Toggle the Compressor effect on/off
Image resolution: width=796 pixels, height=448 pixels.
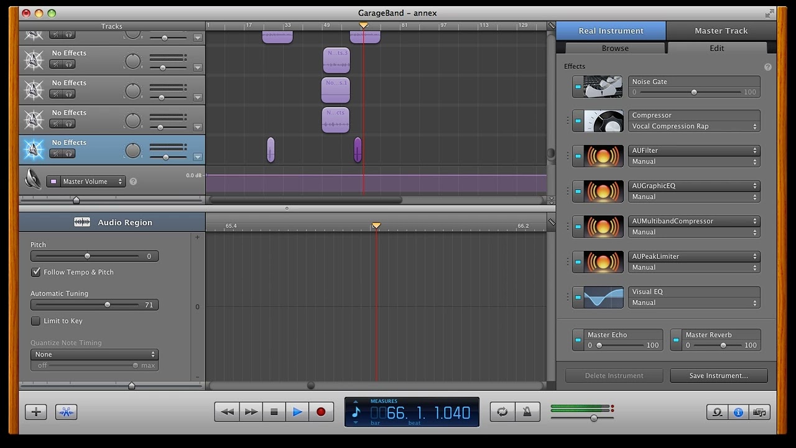click(578, 121)
